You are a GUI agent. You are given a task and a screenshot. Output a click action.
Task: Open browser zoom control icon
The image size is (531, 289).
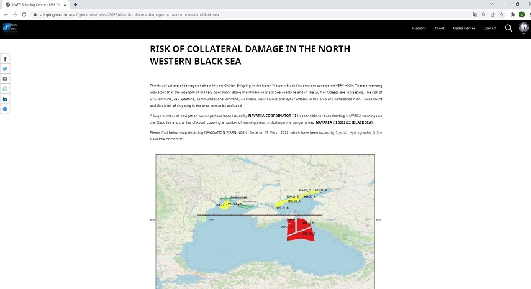484,14
